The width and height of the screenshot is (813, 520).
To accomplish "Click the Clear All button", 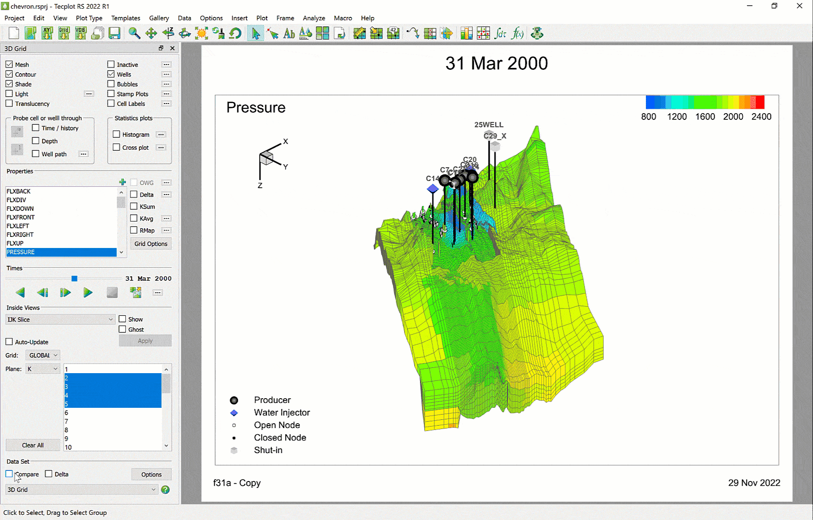I will coord(32,445).
